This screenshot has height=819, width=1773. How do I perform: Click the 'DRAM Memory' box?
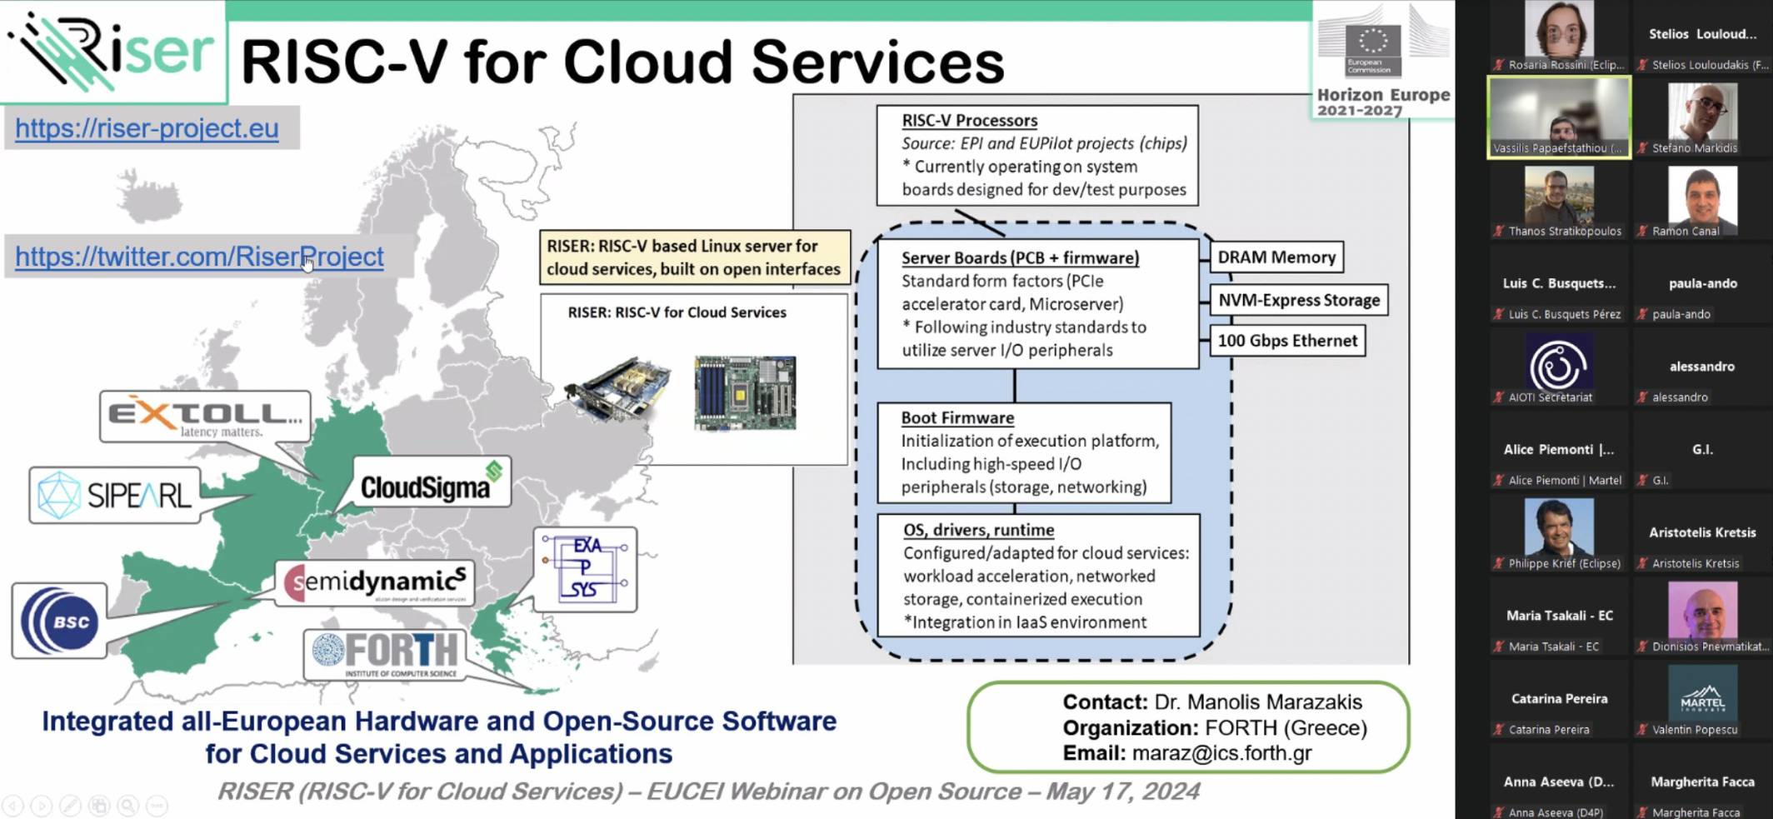(1276, 257)
